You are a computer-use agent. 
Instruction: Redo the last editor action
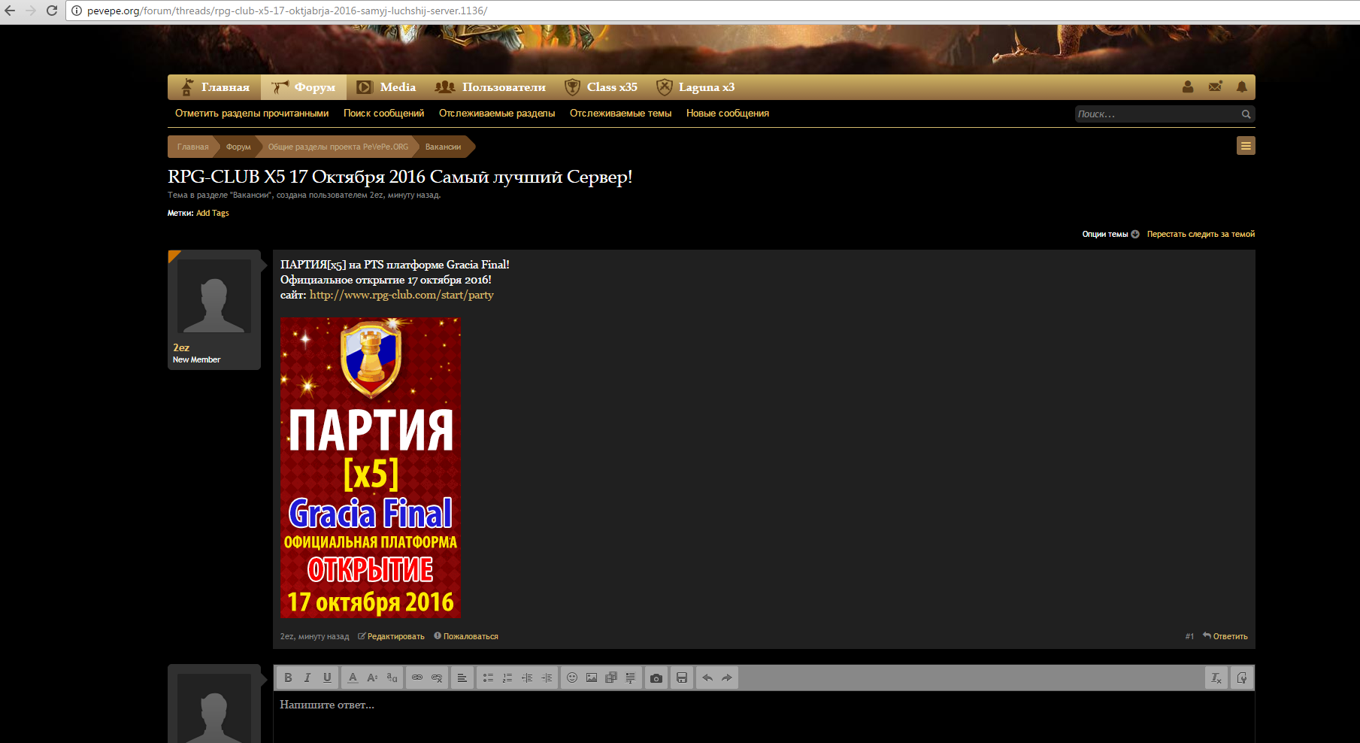(727, 678)
